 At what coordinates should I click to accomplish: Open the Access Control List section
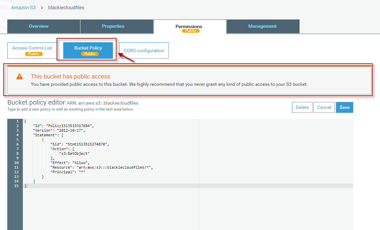pos(32,48)
